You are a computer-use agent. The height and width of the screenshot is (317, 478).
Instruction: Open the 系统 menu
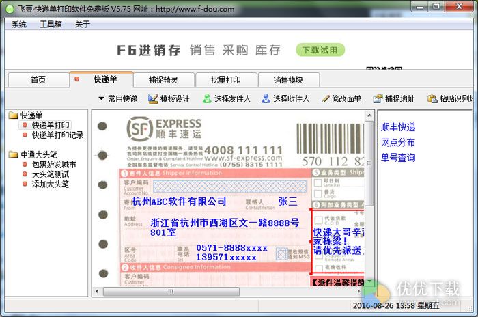tap(19, 24)
